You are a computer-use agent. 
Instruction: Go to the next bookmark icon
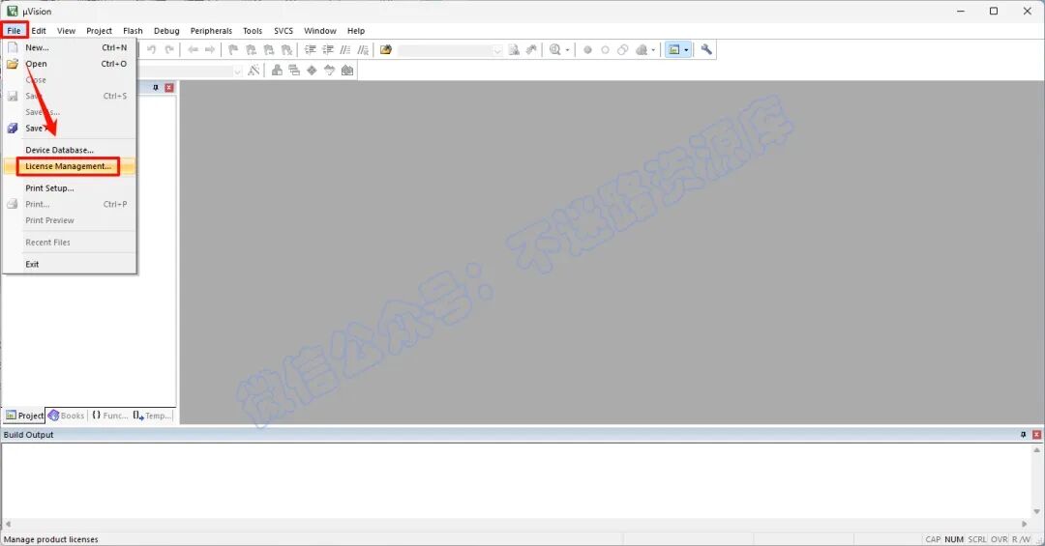click(269, 50)
